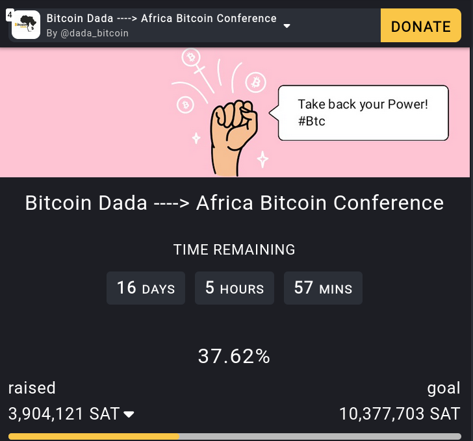Click the 5 HOURS countdown box

pyautogui.click(x=235, y=288)
